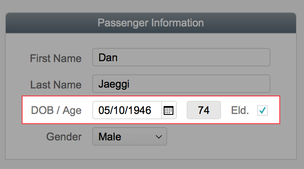304x169 pixels.
Task: Click the DOB / Age label
Action: click(x=56, y=110)
